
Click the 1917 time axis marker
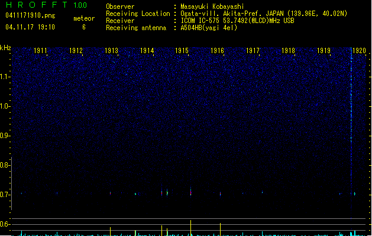click(x=253, y=51)
